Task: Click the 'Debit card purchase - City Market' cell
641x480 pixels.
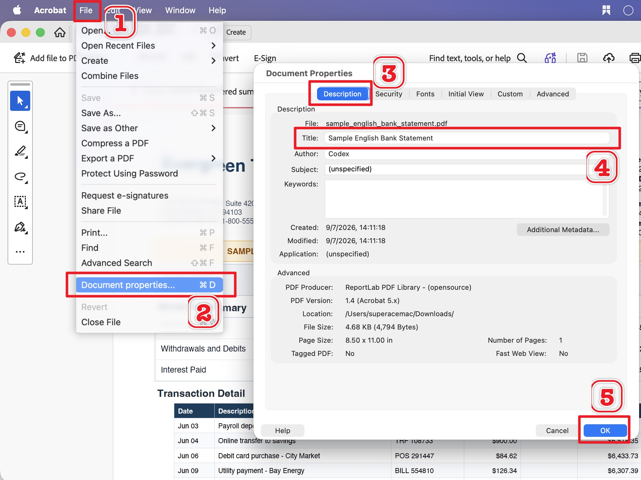Action: 303,456
